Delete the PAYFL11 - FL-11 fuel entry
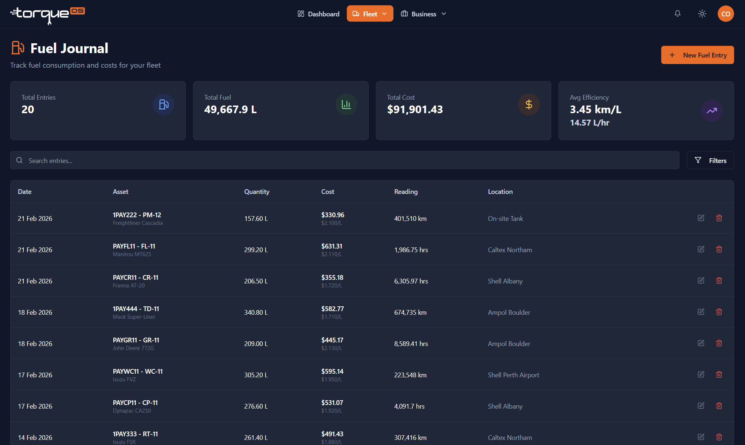Screen dimensions: 745x445 [x=719, y=249]
